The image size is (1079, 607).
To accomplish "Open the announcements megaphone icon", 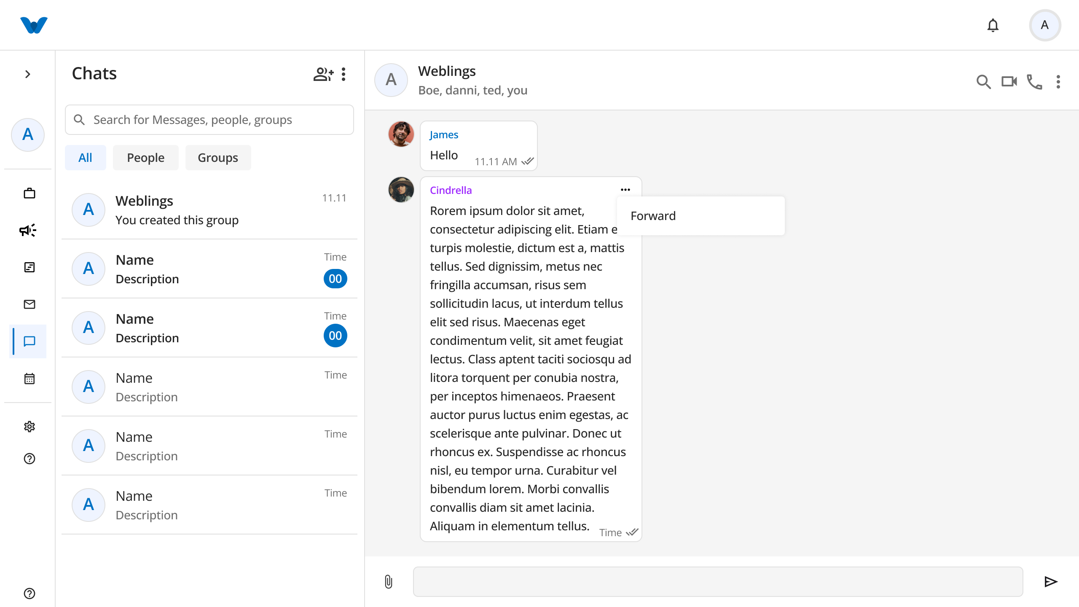I will (x=28, y=230).
